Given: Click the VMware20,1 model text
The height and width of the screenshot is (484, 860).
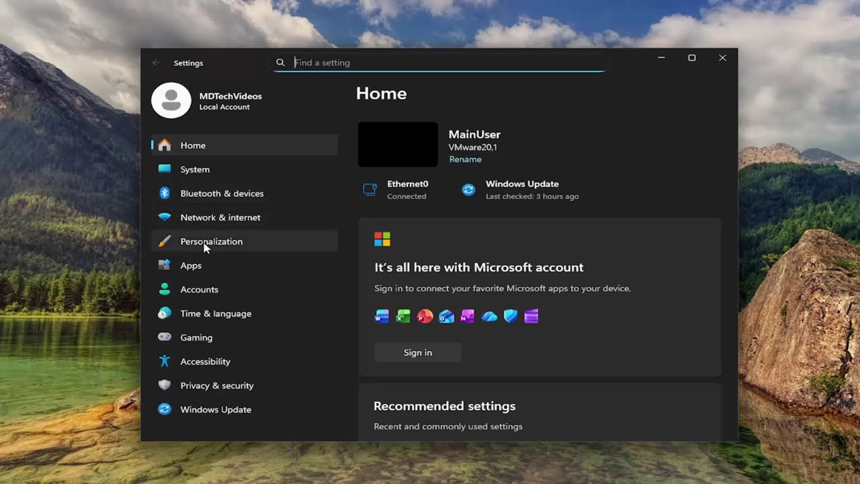Looking at the screenshot, I should point(473,147).
